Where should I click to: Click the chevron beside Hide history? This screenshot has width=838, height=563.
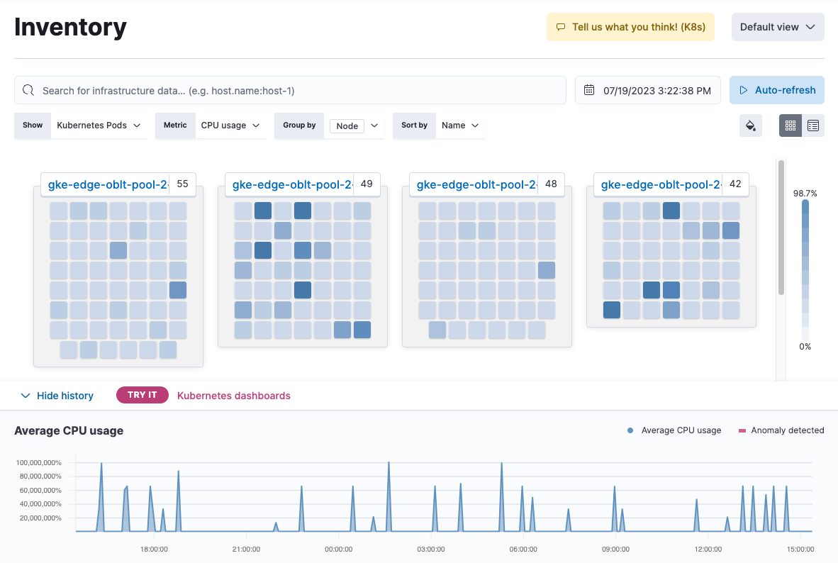26,396
